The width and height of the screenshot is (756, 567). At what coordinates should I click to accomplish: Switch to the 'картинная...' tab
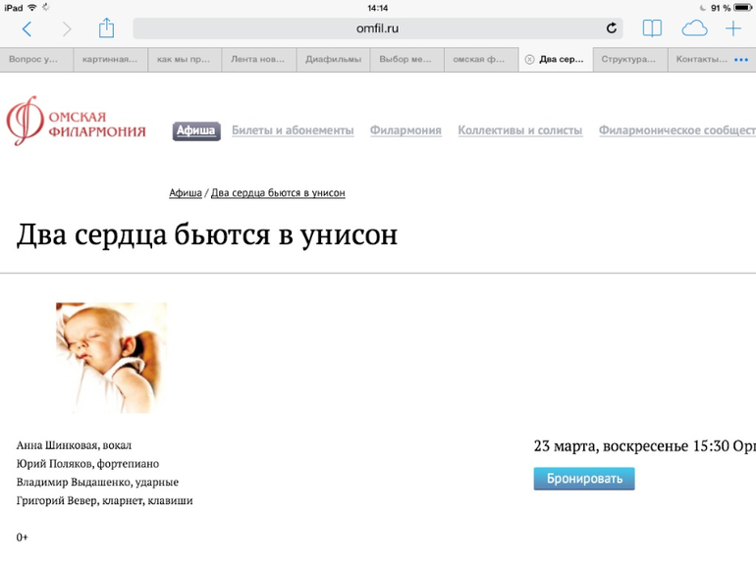(x=110, y=59)
